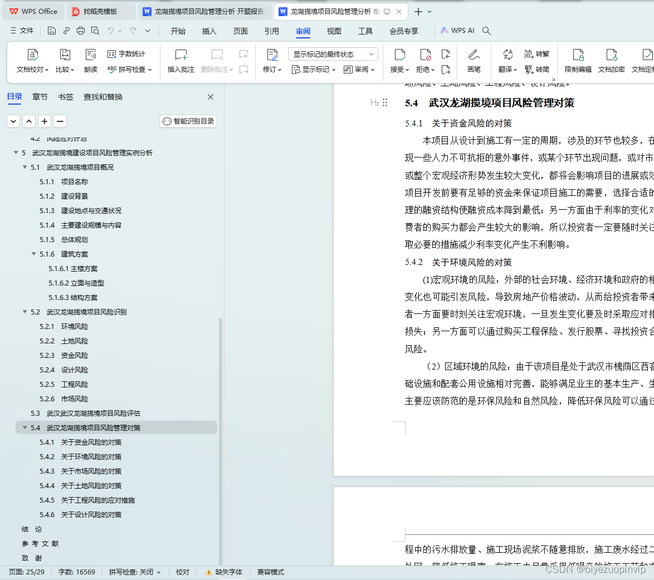Open 翻译 translate tool

point(507,61)
